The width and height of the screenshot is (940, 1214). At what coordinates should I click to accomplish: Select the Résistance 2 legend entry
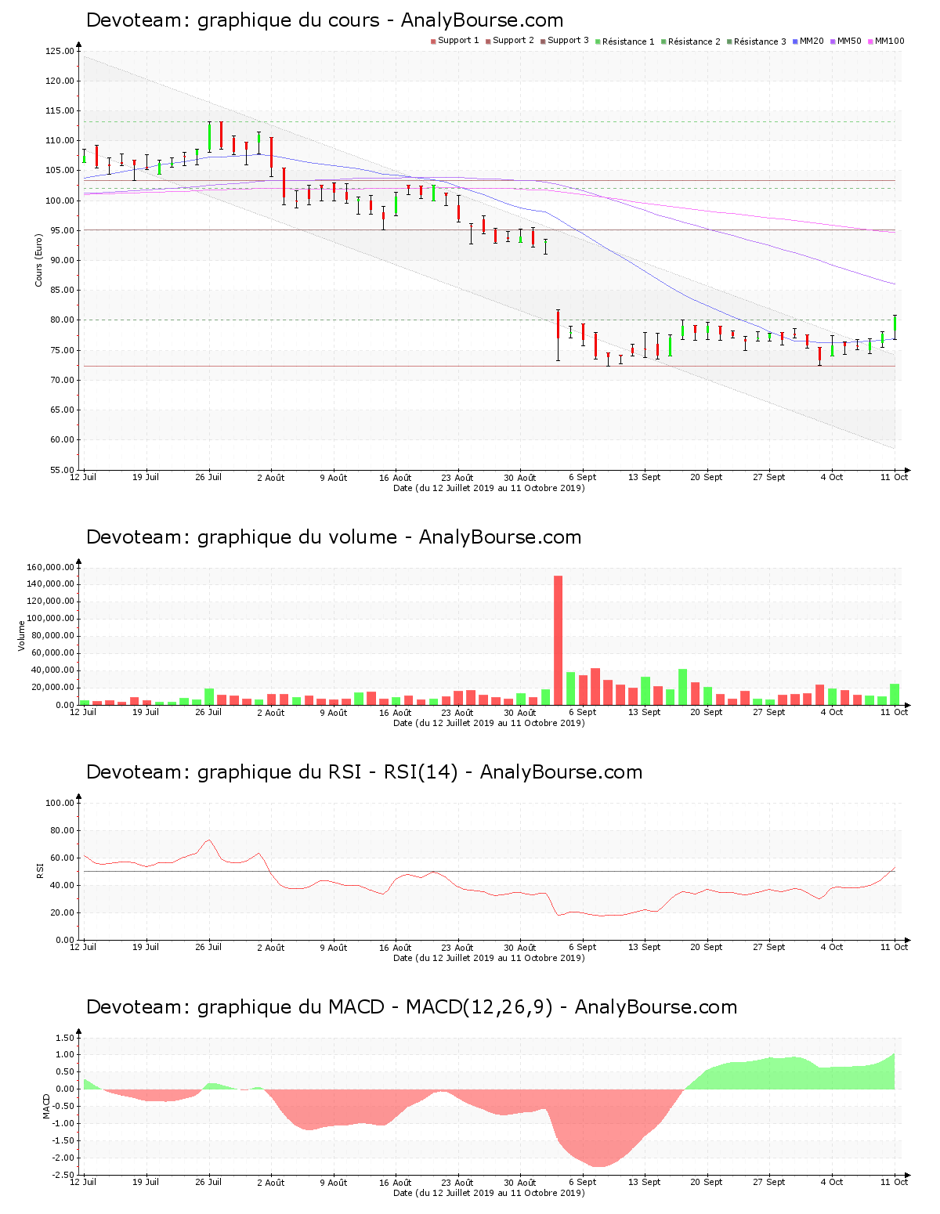pyautogui.click(x=691, y=42)
